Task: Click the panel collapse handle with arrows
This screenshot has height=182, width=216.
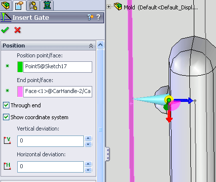Action: click(108, 154)
